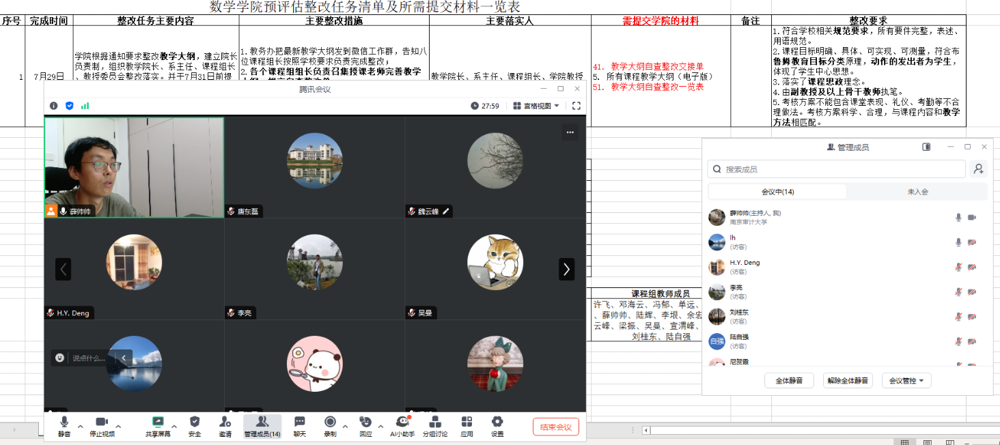The height and width of the screenshot is (445, 1000).
Task: Click the 安全 security shield icon
Action: coord(195,422)
